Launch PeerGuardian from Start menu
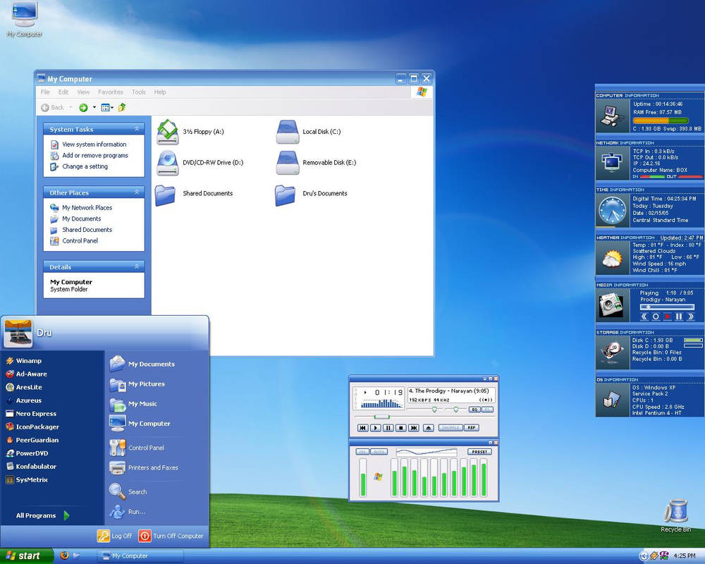This screenshot has height=564, width=705. (x=32, y=441)
